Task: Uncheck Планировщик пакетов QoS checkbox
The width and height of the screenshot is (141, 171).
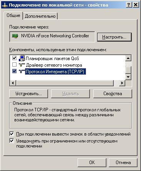Action: (14, 58)
